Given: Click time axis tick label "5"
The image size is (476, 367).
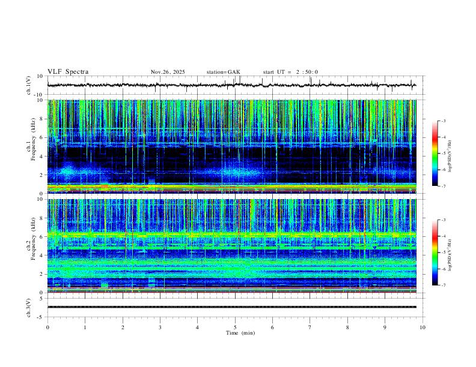Looking at the screenshot, I should point(235,327).
